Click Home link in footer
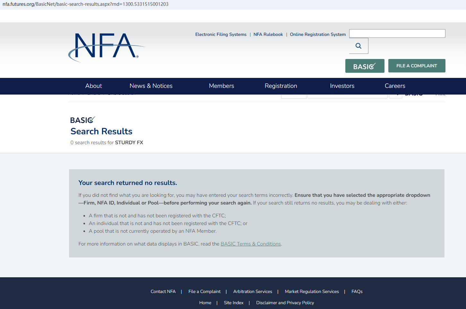The width and height of the screenshot is (466, 309). coord(205,303)
